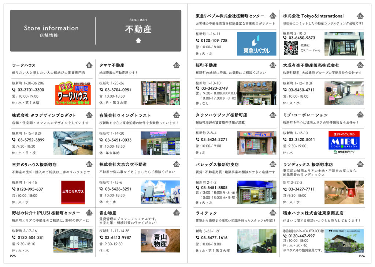Select badge 57 next to タフデザインプロダクト

89,115
